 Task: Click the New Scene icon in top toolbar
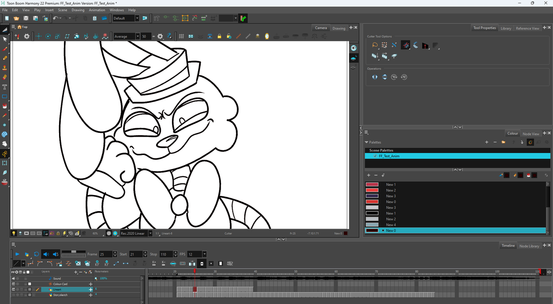point(7,18)
